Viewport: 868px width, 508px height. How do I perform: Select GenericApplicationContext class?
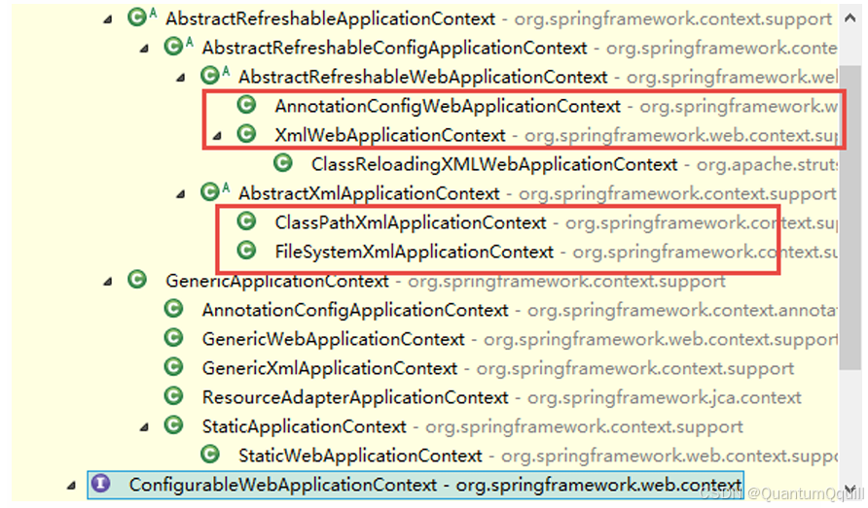[x=276, y=281]
